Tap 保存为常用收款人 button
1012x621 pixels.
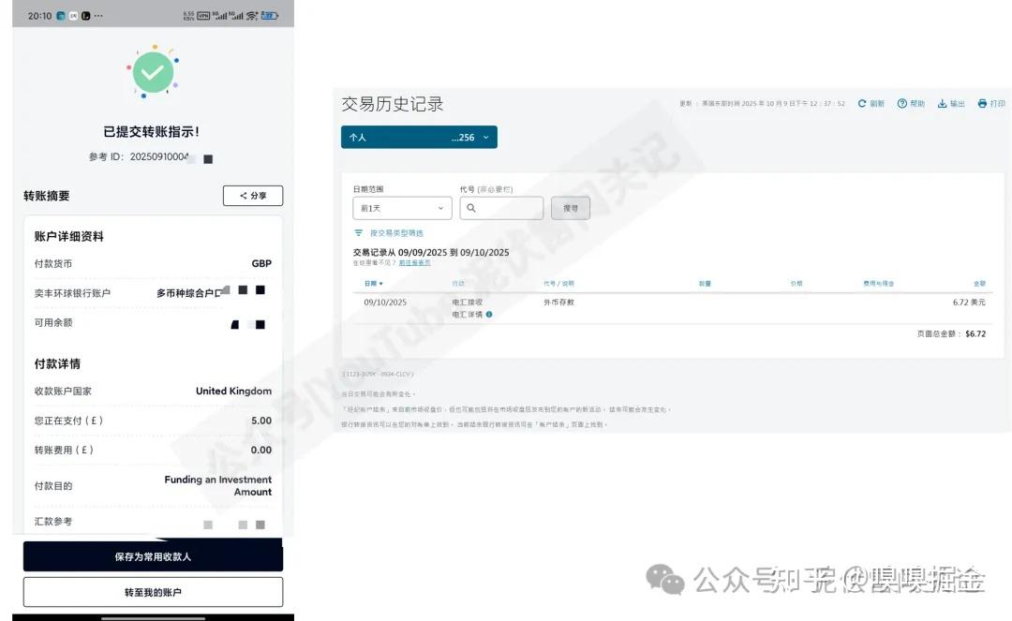153,556
